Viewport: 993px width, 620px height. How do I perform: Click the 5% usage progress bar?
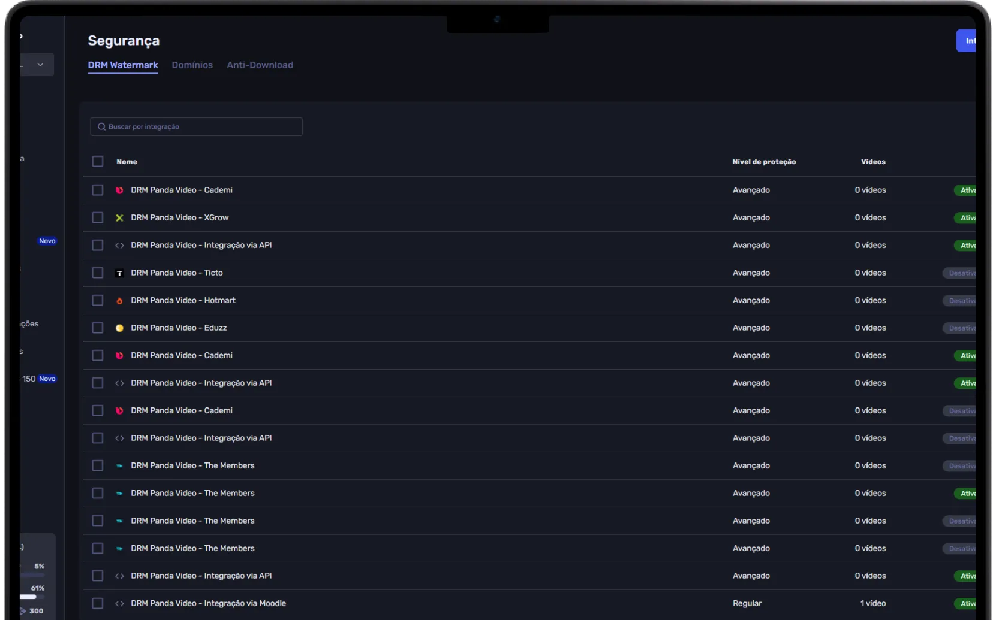(32, 575)
